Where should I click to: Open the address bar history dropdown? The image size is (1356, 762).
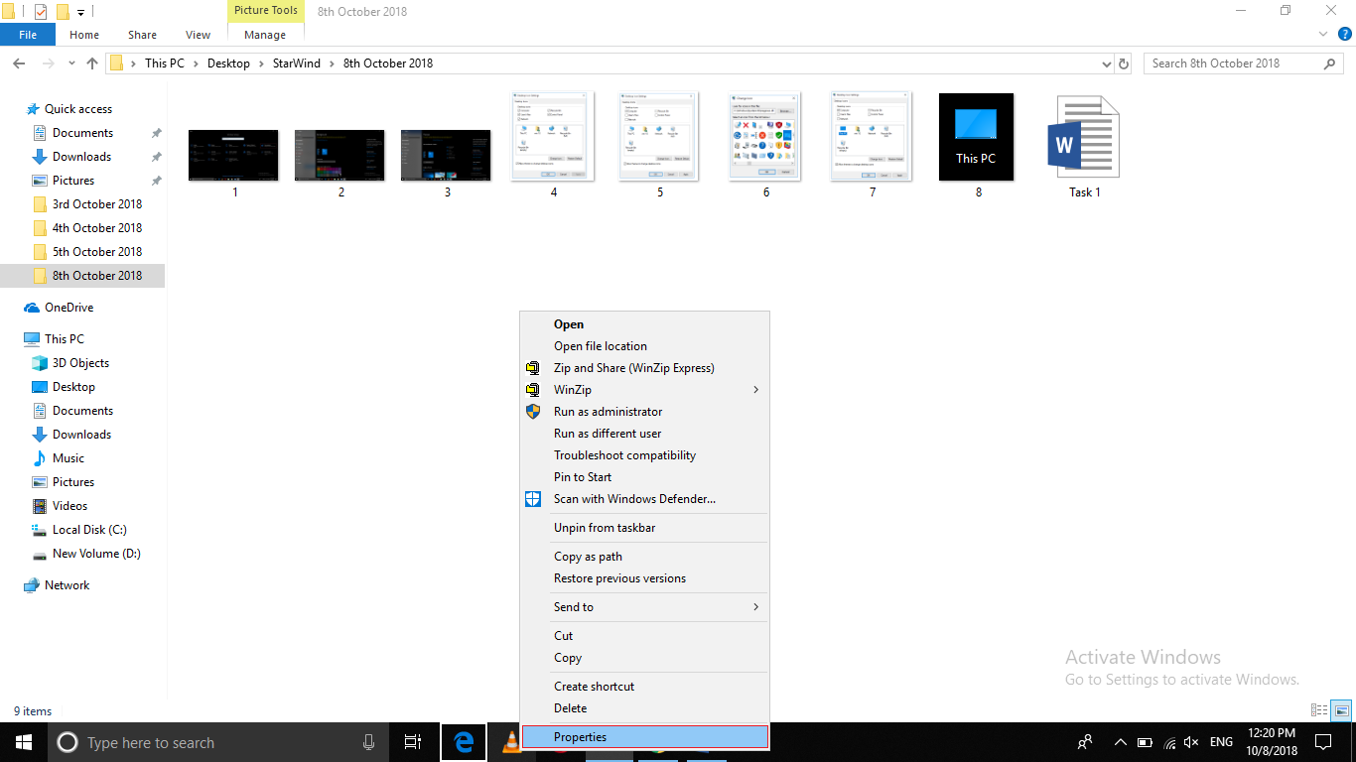tap(1107, 63)
